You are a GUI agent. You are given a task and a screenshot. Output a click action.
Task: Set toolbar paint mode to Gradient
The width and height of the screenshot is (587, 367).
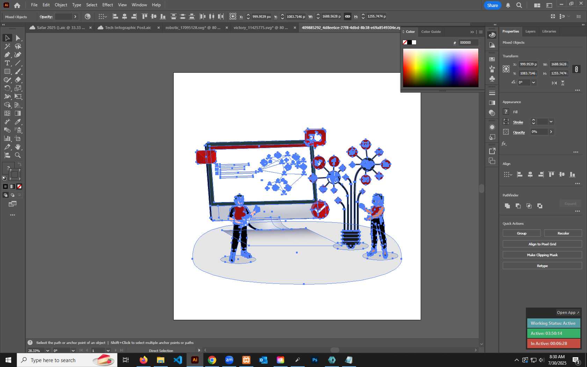tap(12, 187)
